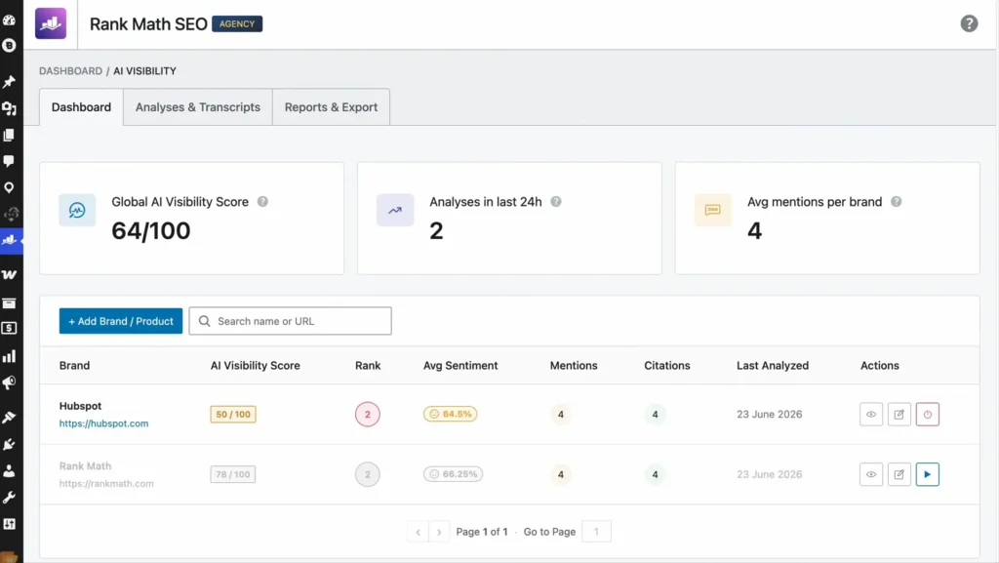Open the dollar bill payments icon

(x=9, y=328)
